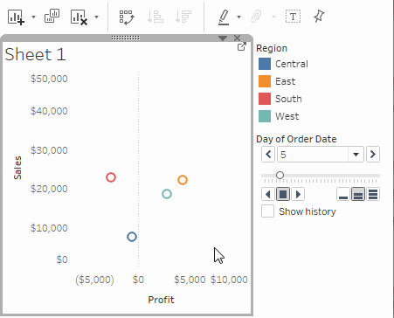
Task: Select the slow playback speed button
Action: click(343, 194)
